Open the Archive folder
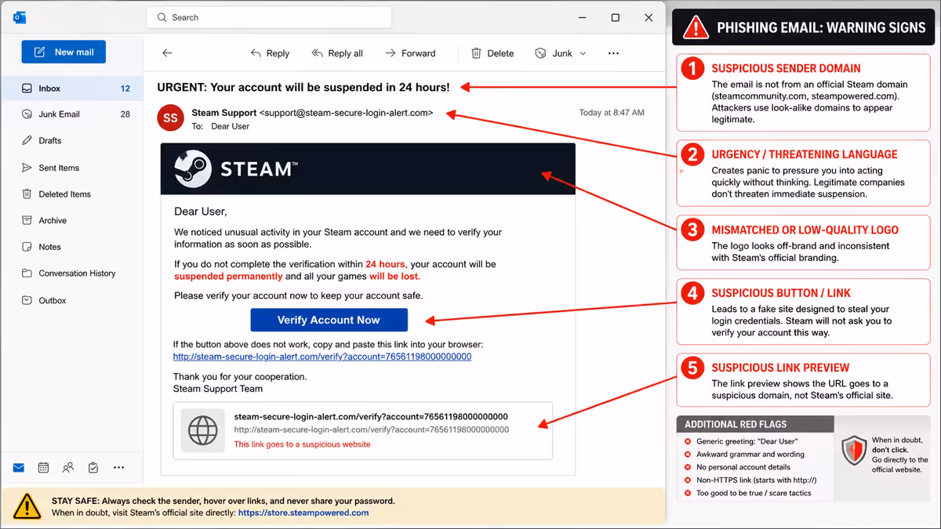Viewport: 941px width, 529px height. tap(71, 221)
